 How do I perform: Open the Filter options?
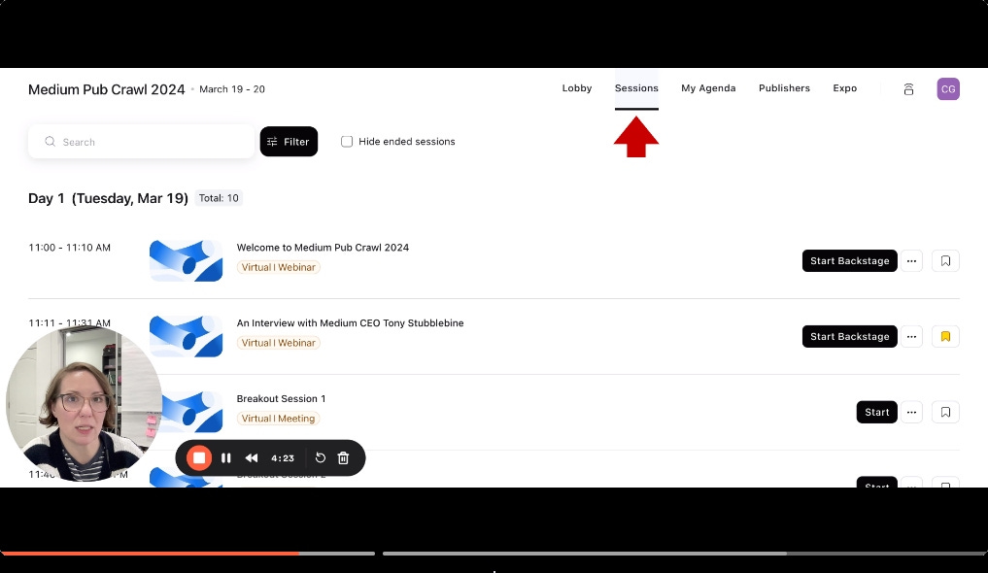pos(289,142)
